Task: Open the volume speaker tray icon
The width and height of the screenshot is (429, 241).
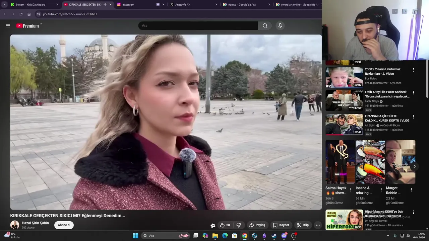Action: click(408, 236)
